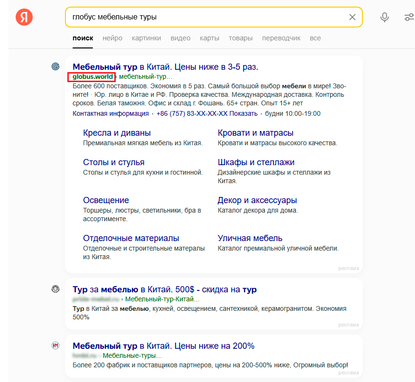
Task: Open Кресла и диваны sitelink
Action: point(117,133)
